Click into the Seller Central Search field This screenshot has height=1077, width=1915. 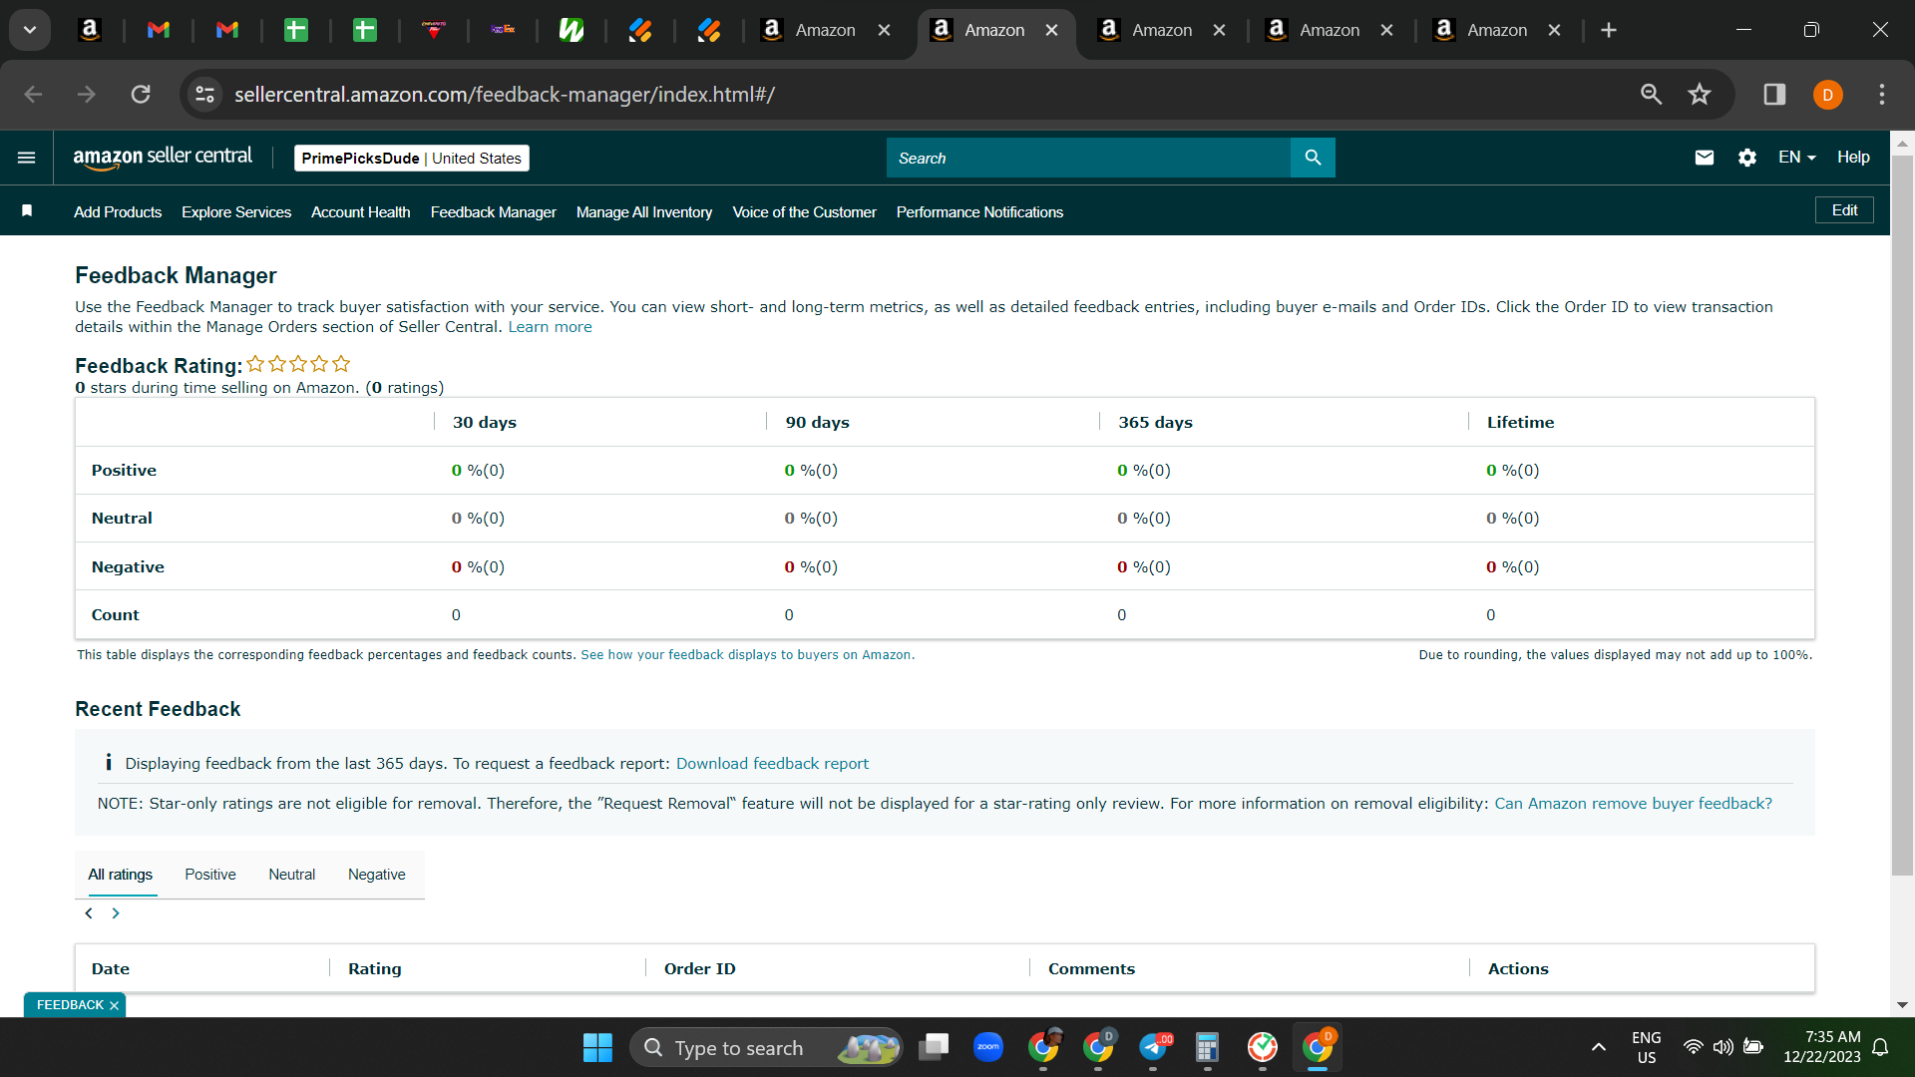1088,158
